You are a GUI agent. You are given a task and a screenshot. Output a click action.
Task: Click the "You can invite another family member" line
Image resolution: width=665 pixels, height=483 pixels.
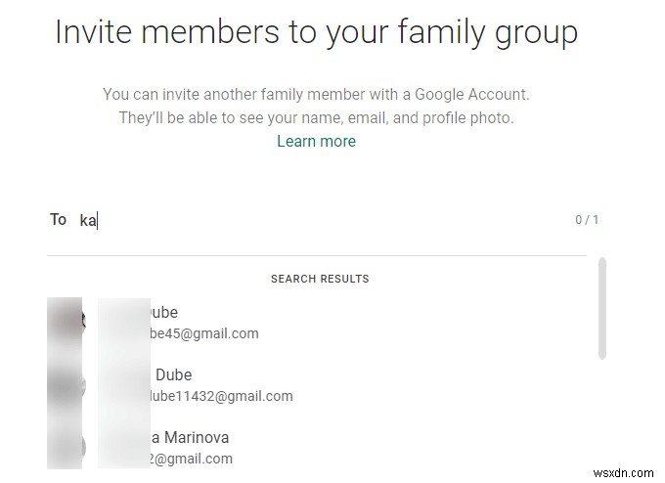317,94
